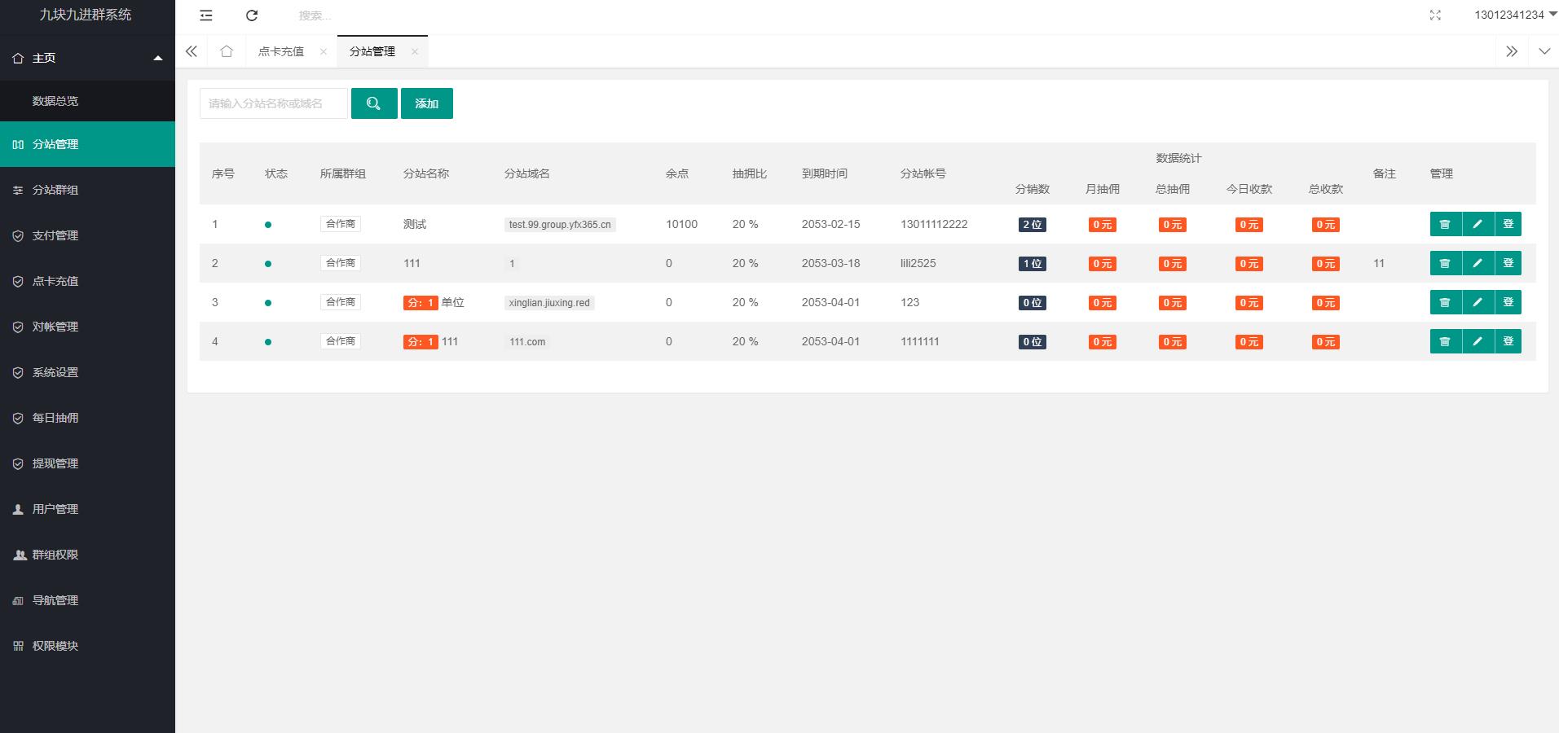Click the sub-site name search input field
The height and width of the screenshot is (733, 1559).
[273, 103]
